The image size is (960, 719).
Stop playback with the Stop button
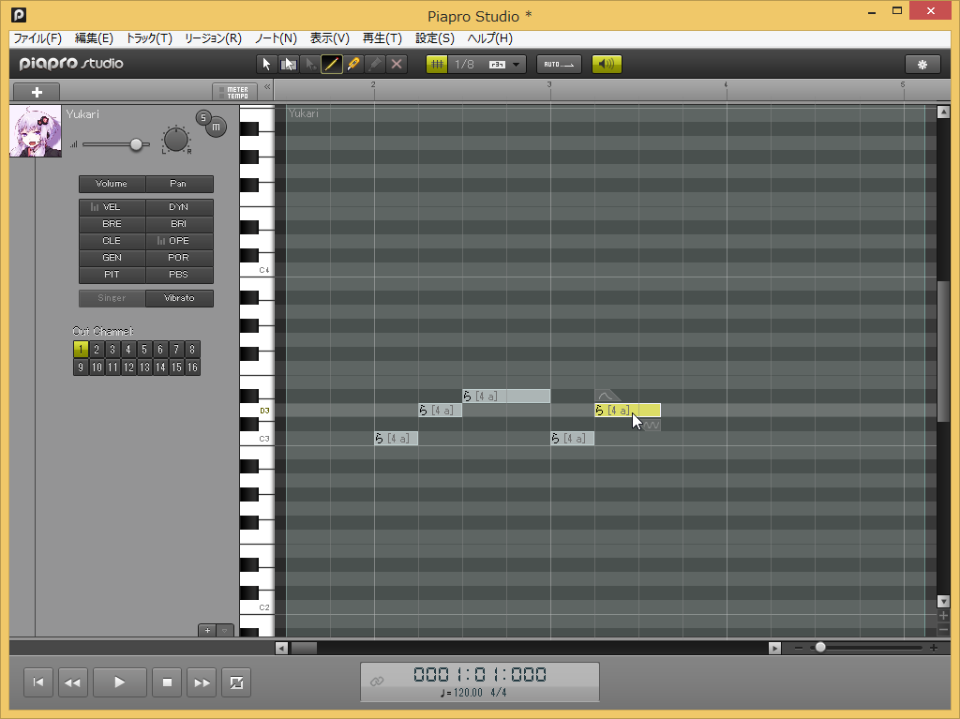167,682
